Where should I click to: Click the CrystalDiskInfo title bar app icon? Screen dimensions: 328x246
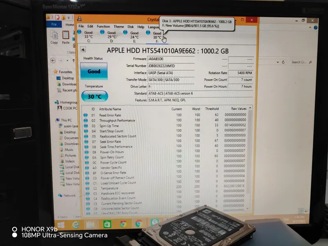(x=80, y=18)
